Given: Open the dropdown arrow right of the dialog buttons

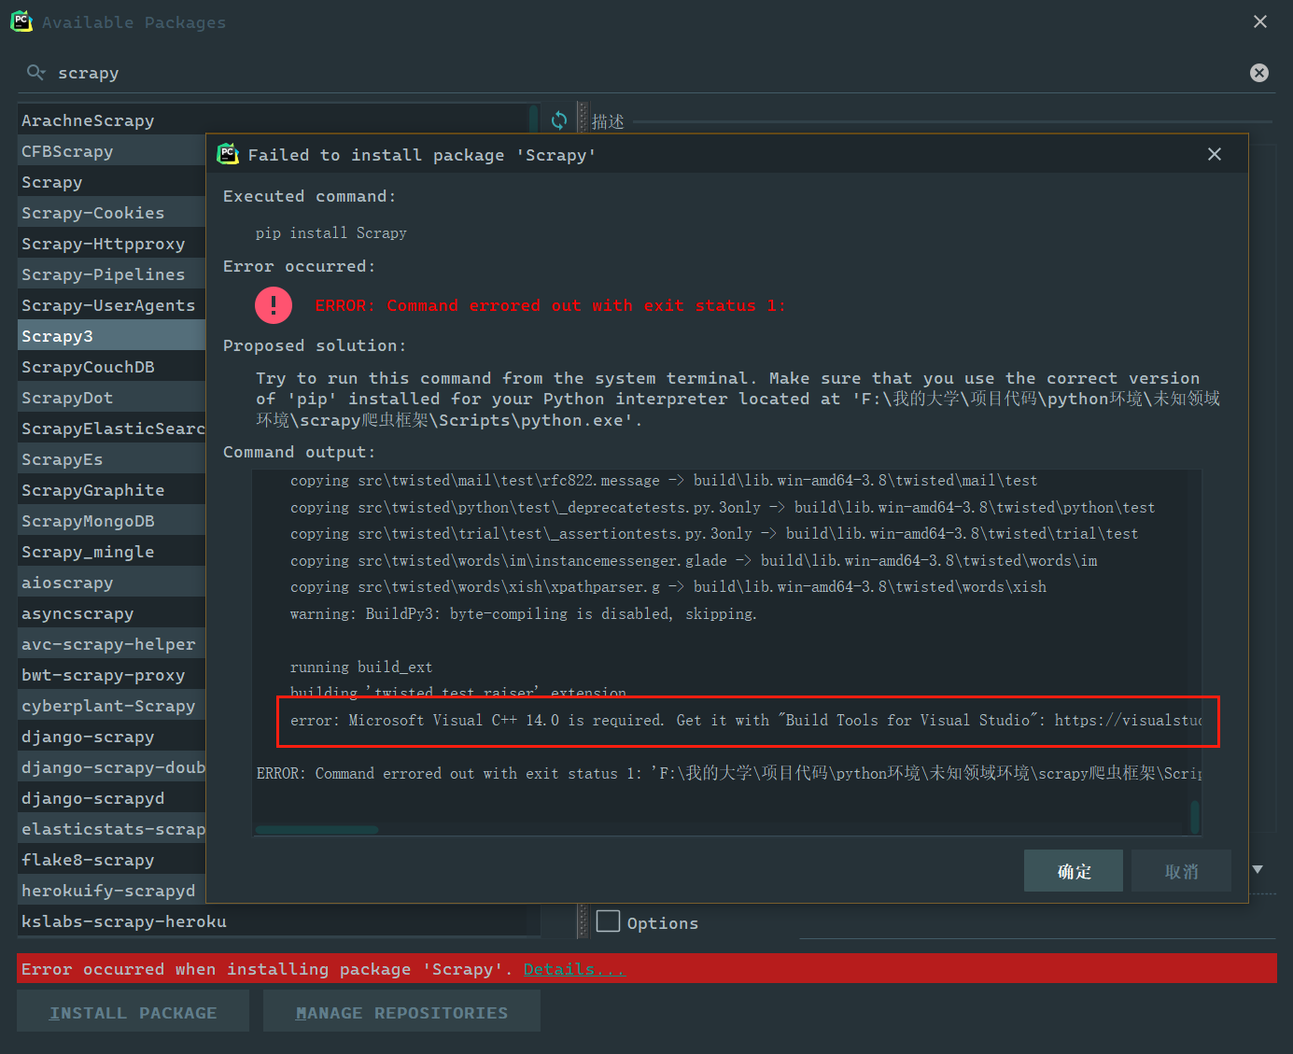Looking at the screenshot, I should pos(1258,869).
